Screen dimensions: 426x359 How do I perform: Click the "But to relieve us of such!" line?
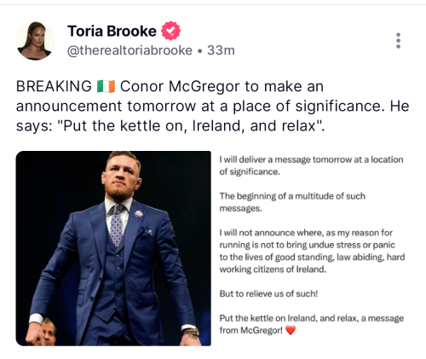268,293
